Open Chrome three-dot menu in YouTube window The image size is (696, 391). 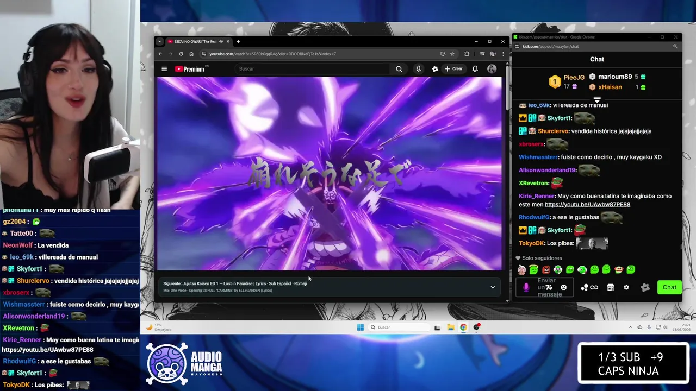click(503, 54)
